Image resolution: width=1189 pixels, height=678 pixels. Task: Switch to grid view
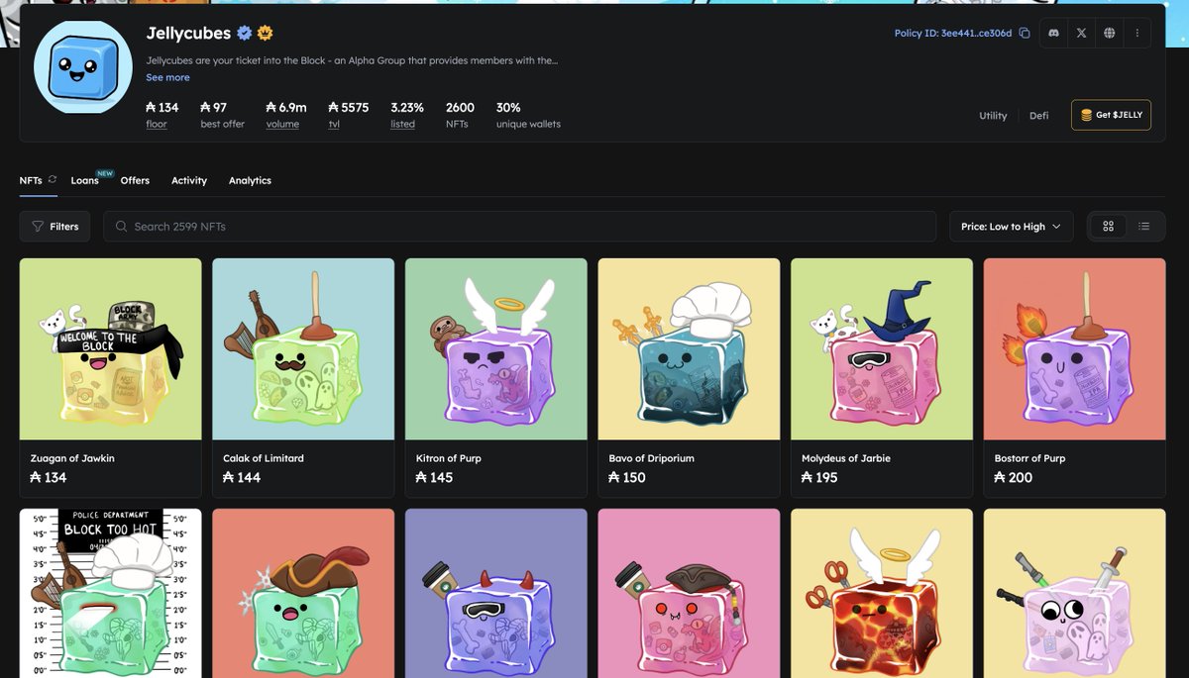click(x=1108, y=227)
